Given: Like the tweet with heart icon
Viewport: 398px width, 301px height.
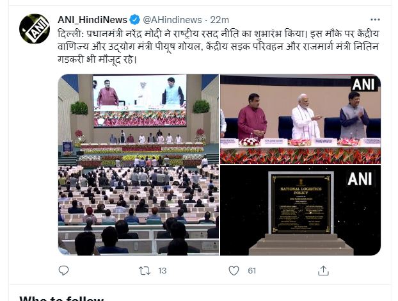Looking at the screenshot, I should [x=234, y=270].
